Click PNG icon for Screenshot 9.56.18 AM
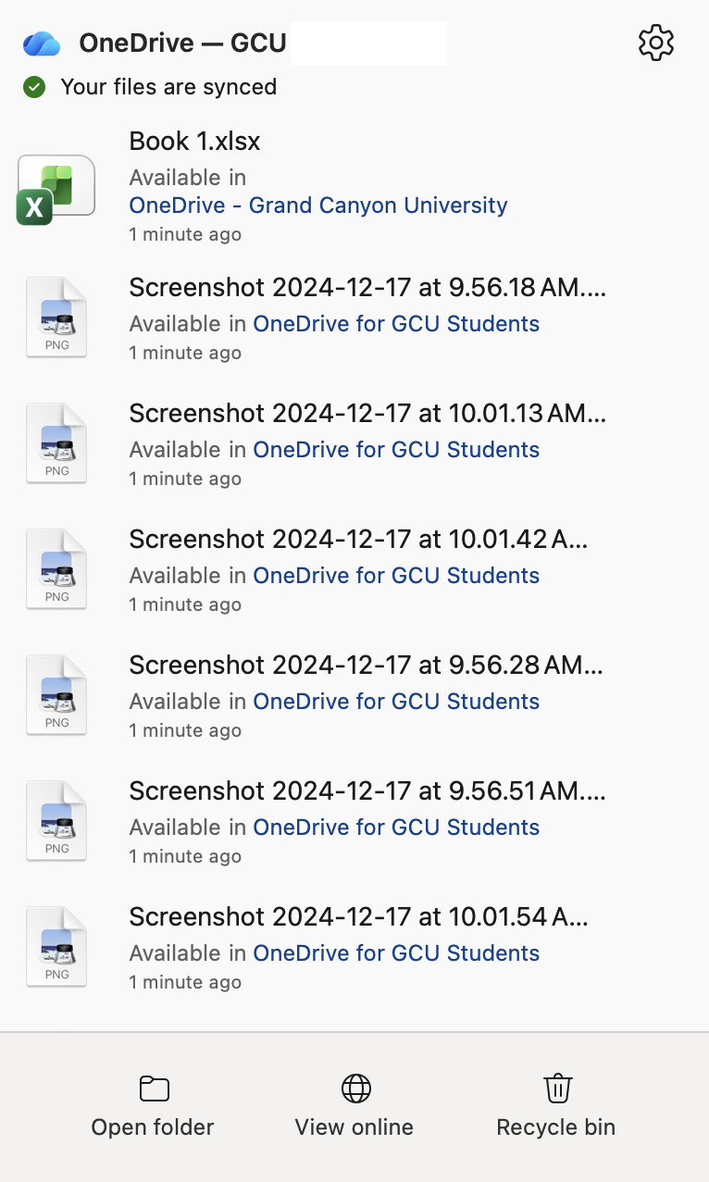Screen dimensions: 709x1182 click(x=56, y=317)
